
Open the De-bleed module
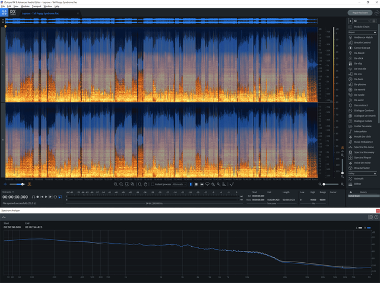click(356, 53)
